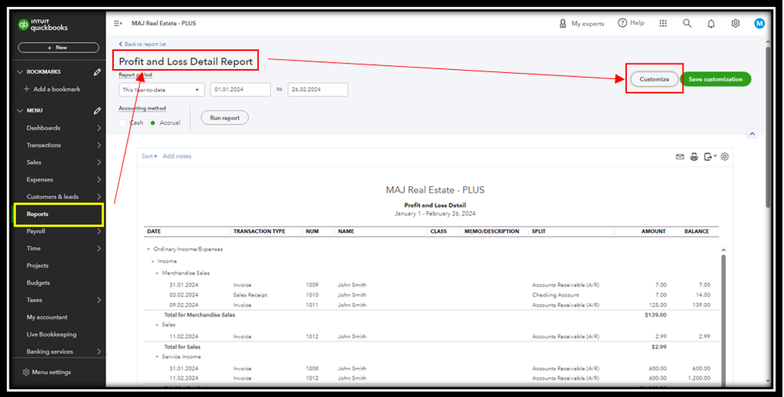Open the top-bar settings gear
The height and width of the screenshot is (397, 784).
coord(735,24)
